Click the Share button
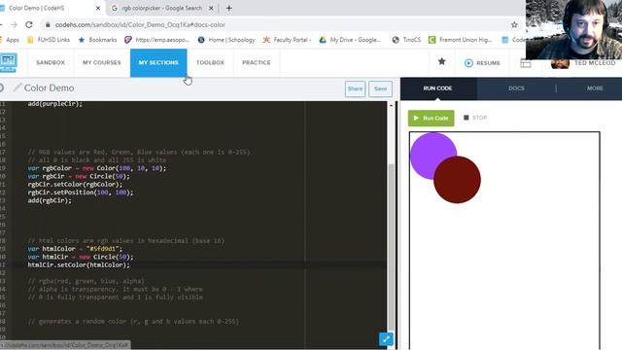 [x=355, y=88]
